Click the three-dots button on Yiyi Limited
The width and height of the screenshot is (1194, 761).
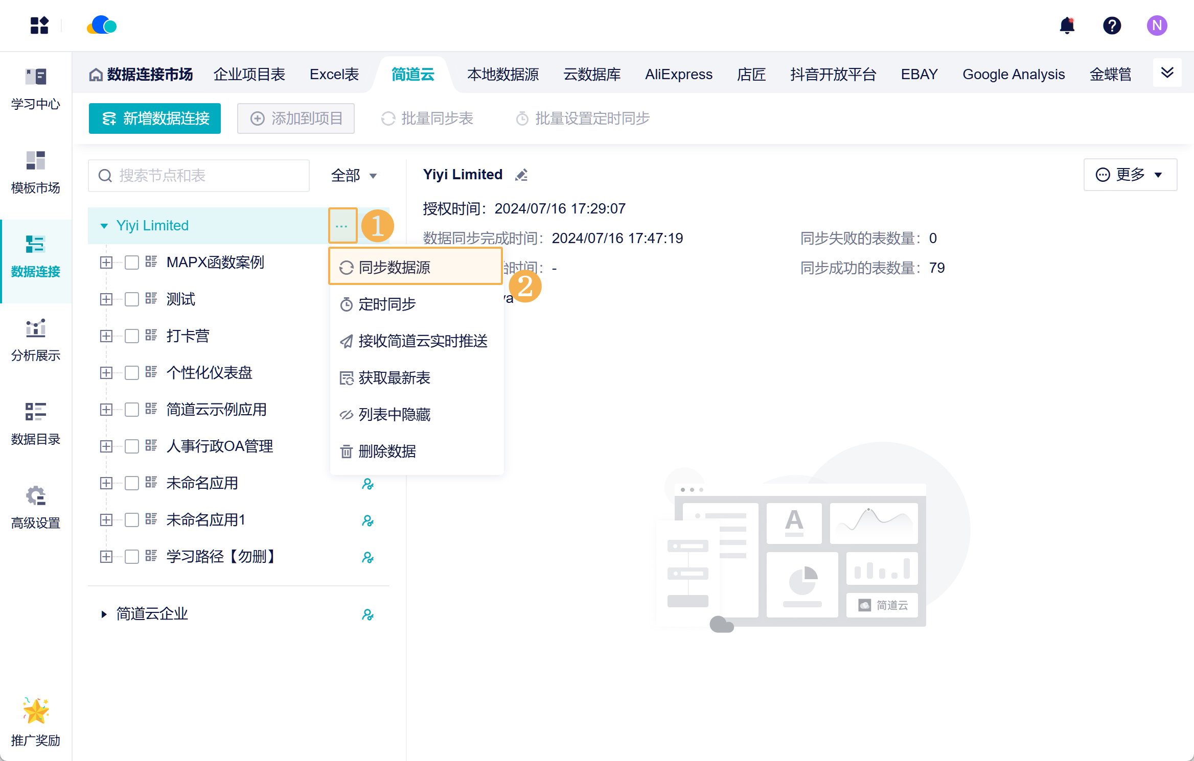[342, 226]
